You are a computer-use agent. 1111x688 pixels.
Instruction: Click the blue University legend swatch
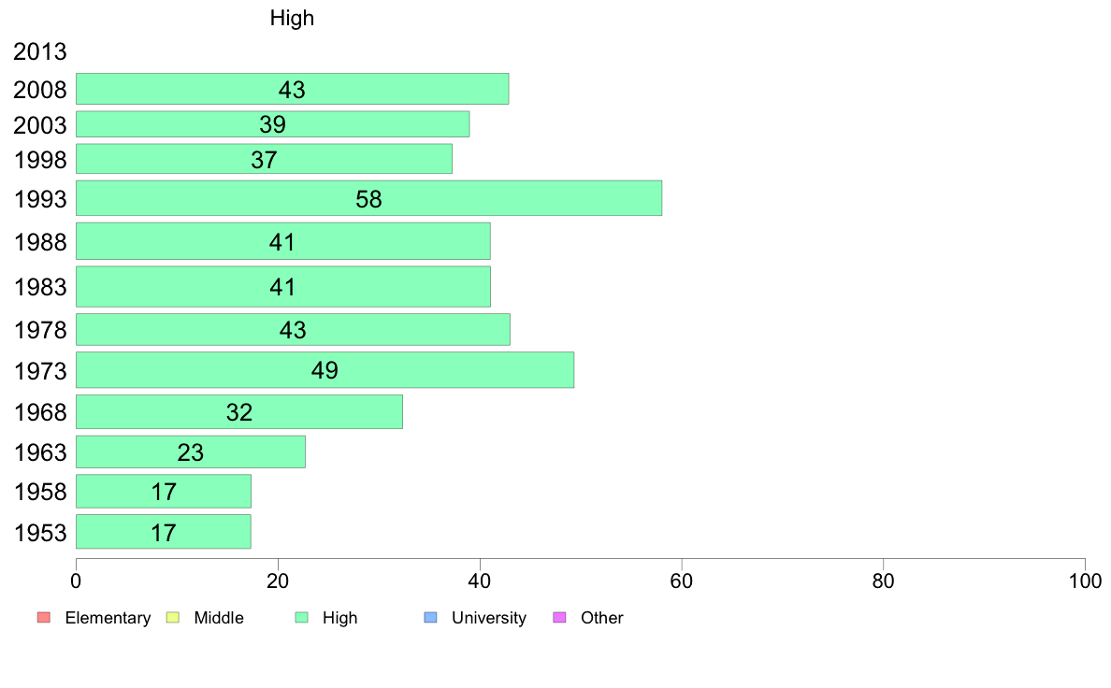coord(430,618)
